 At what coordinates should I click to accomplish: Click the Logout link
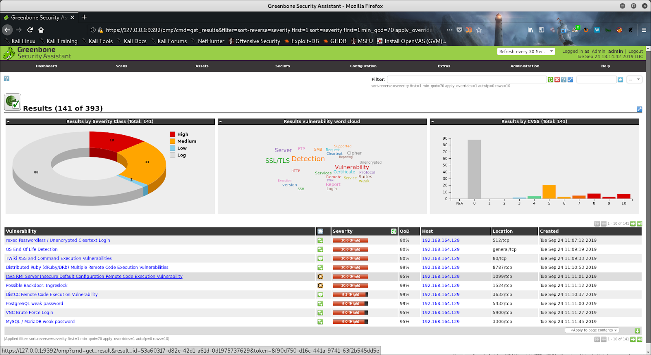636,51
